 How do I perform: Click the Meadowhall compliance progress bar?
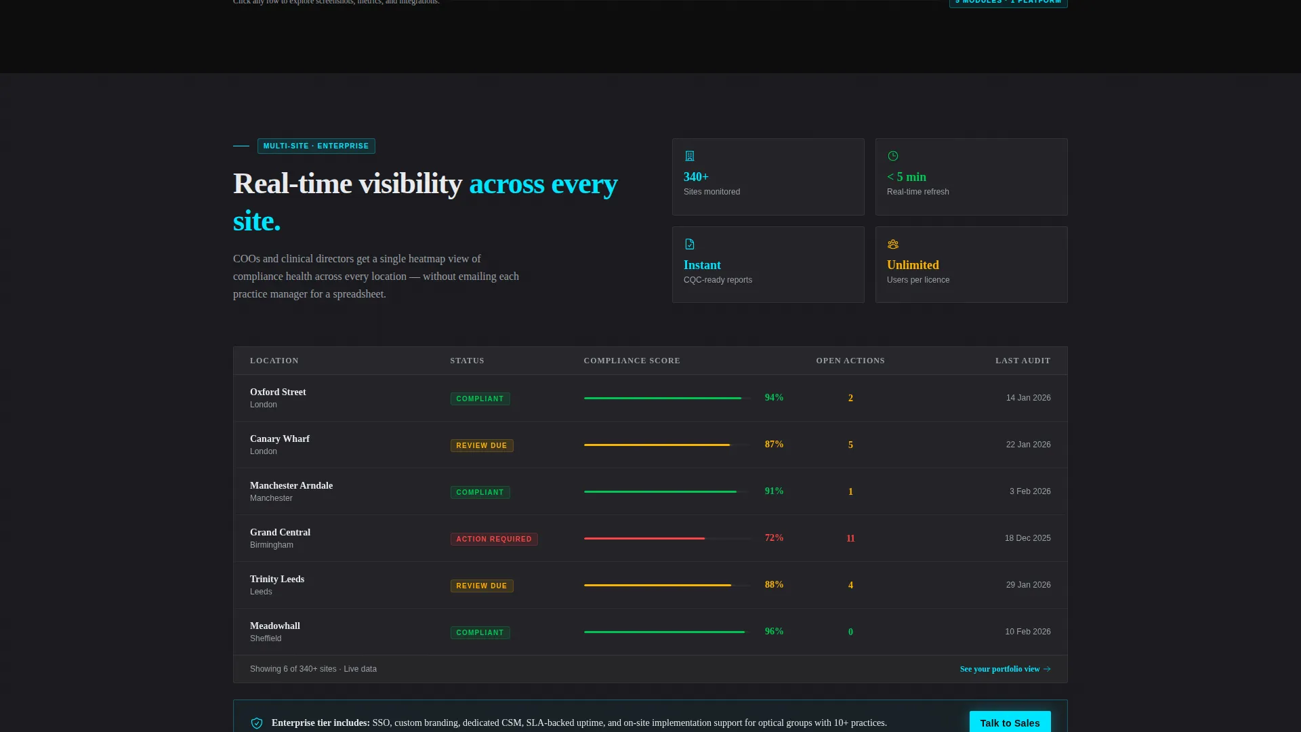tap(667, 632)
